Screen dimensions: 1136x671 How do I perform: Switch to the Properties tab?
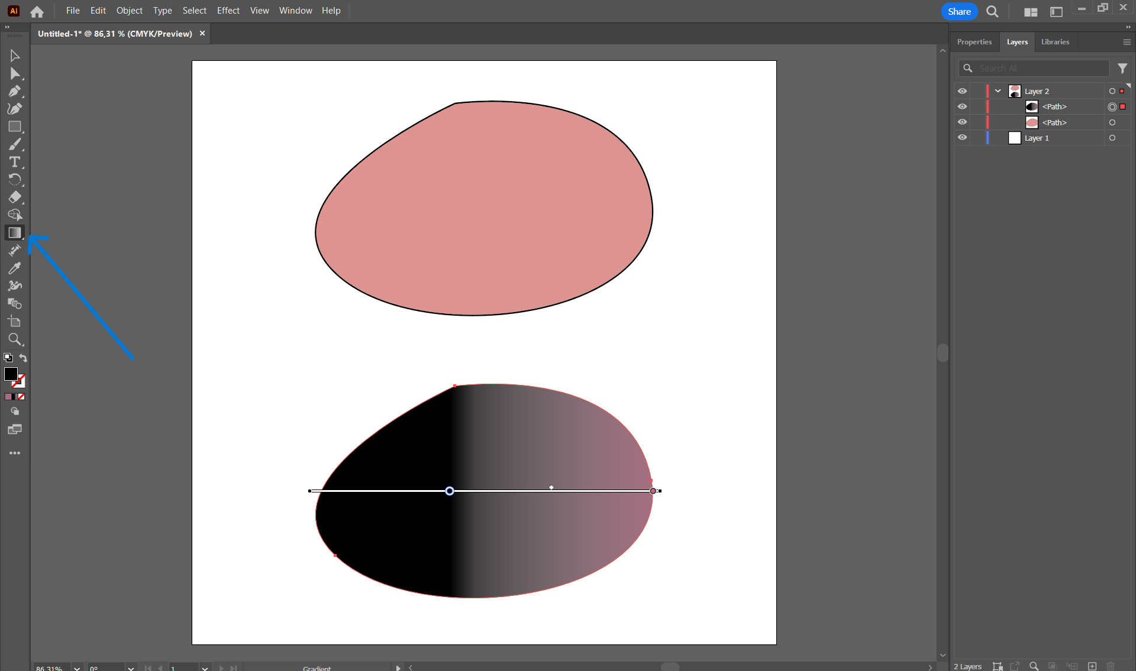coord(974,42)
